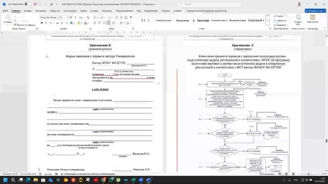Image resolution: width=328 pixels, height=184 pixels.
Task: Toggle strikethrough formatting
Action: coord(57,22)
